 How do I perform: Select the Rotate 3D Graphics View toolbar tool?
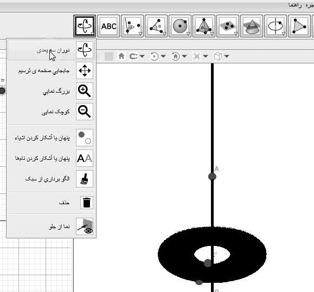click(x=85, y=26)
